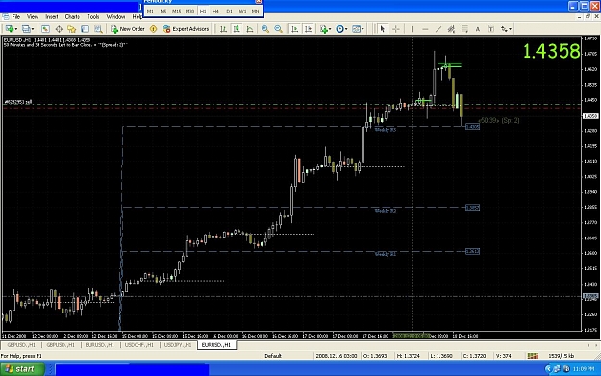
Task: Activate the standard cursor arrow mode
Action: coord(382,29)
